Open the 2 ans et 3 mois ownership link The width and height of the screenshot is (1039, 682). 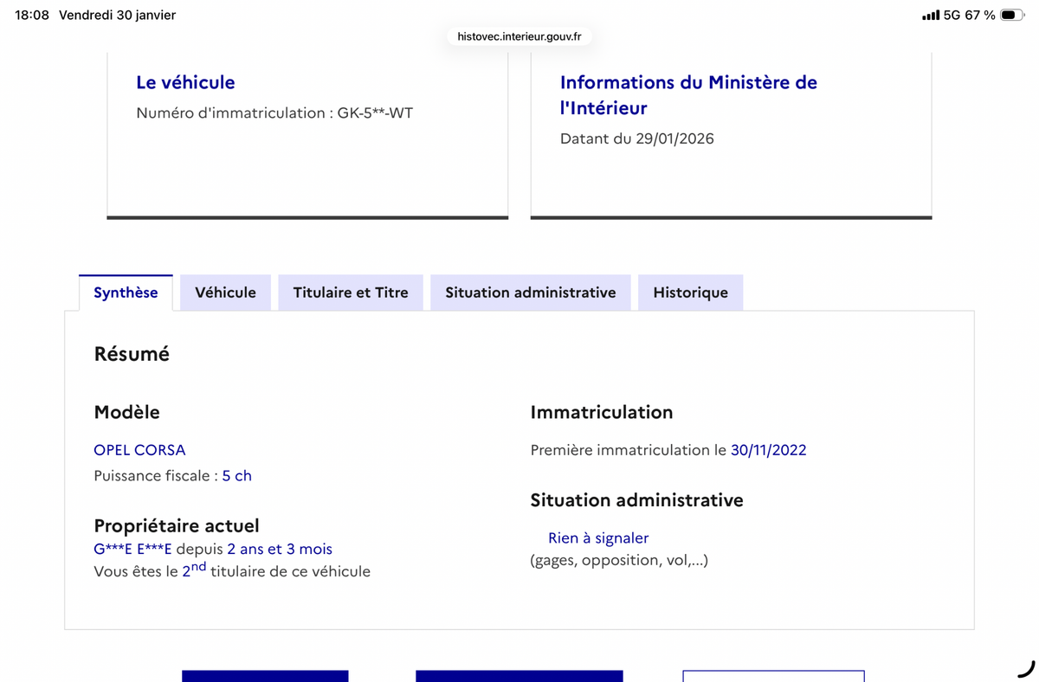[x=280, y=549]
